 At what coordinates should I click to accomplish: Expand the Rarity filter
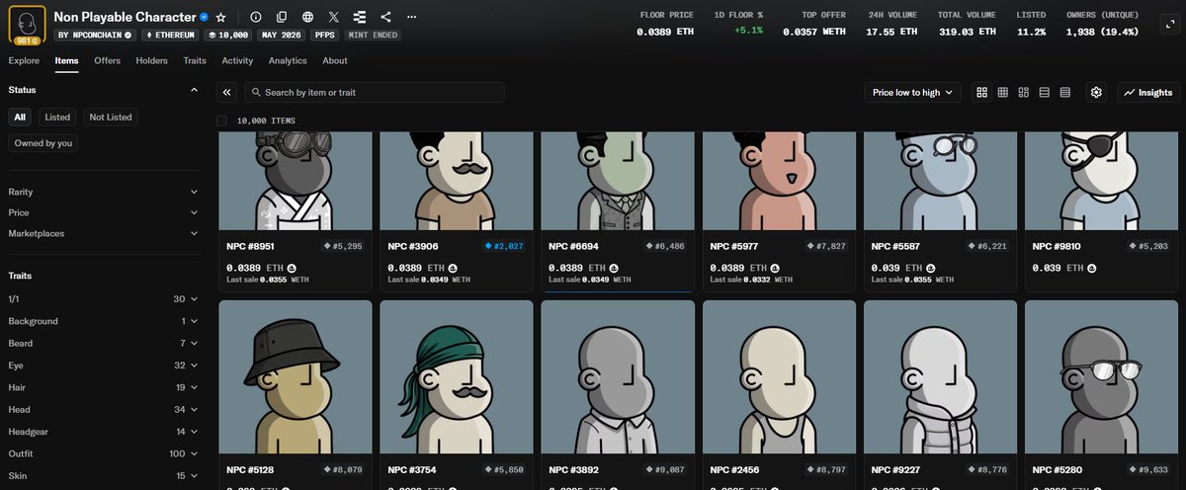tap(103, 192)
